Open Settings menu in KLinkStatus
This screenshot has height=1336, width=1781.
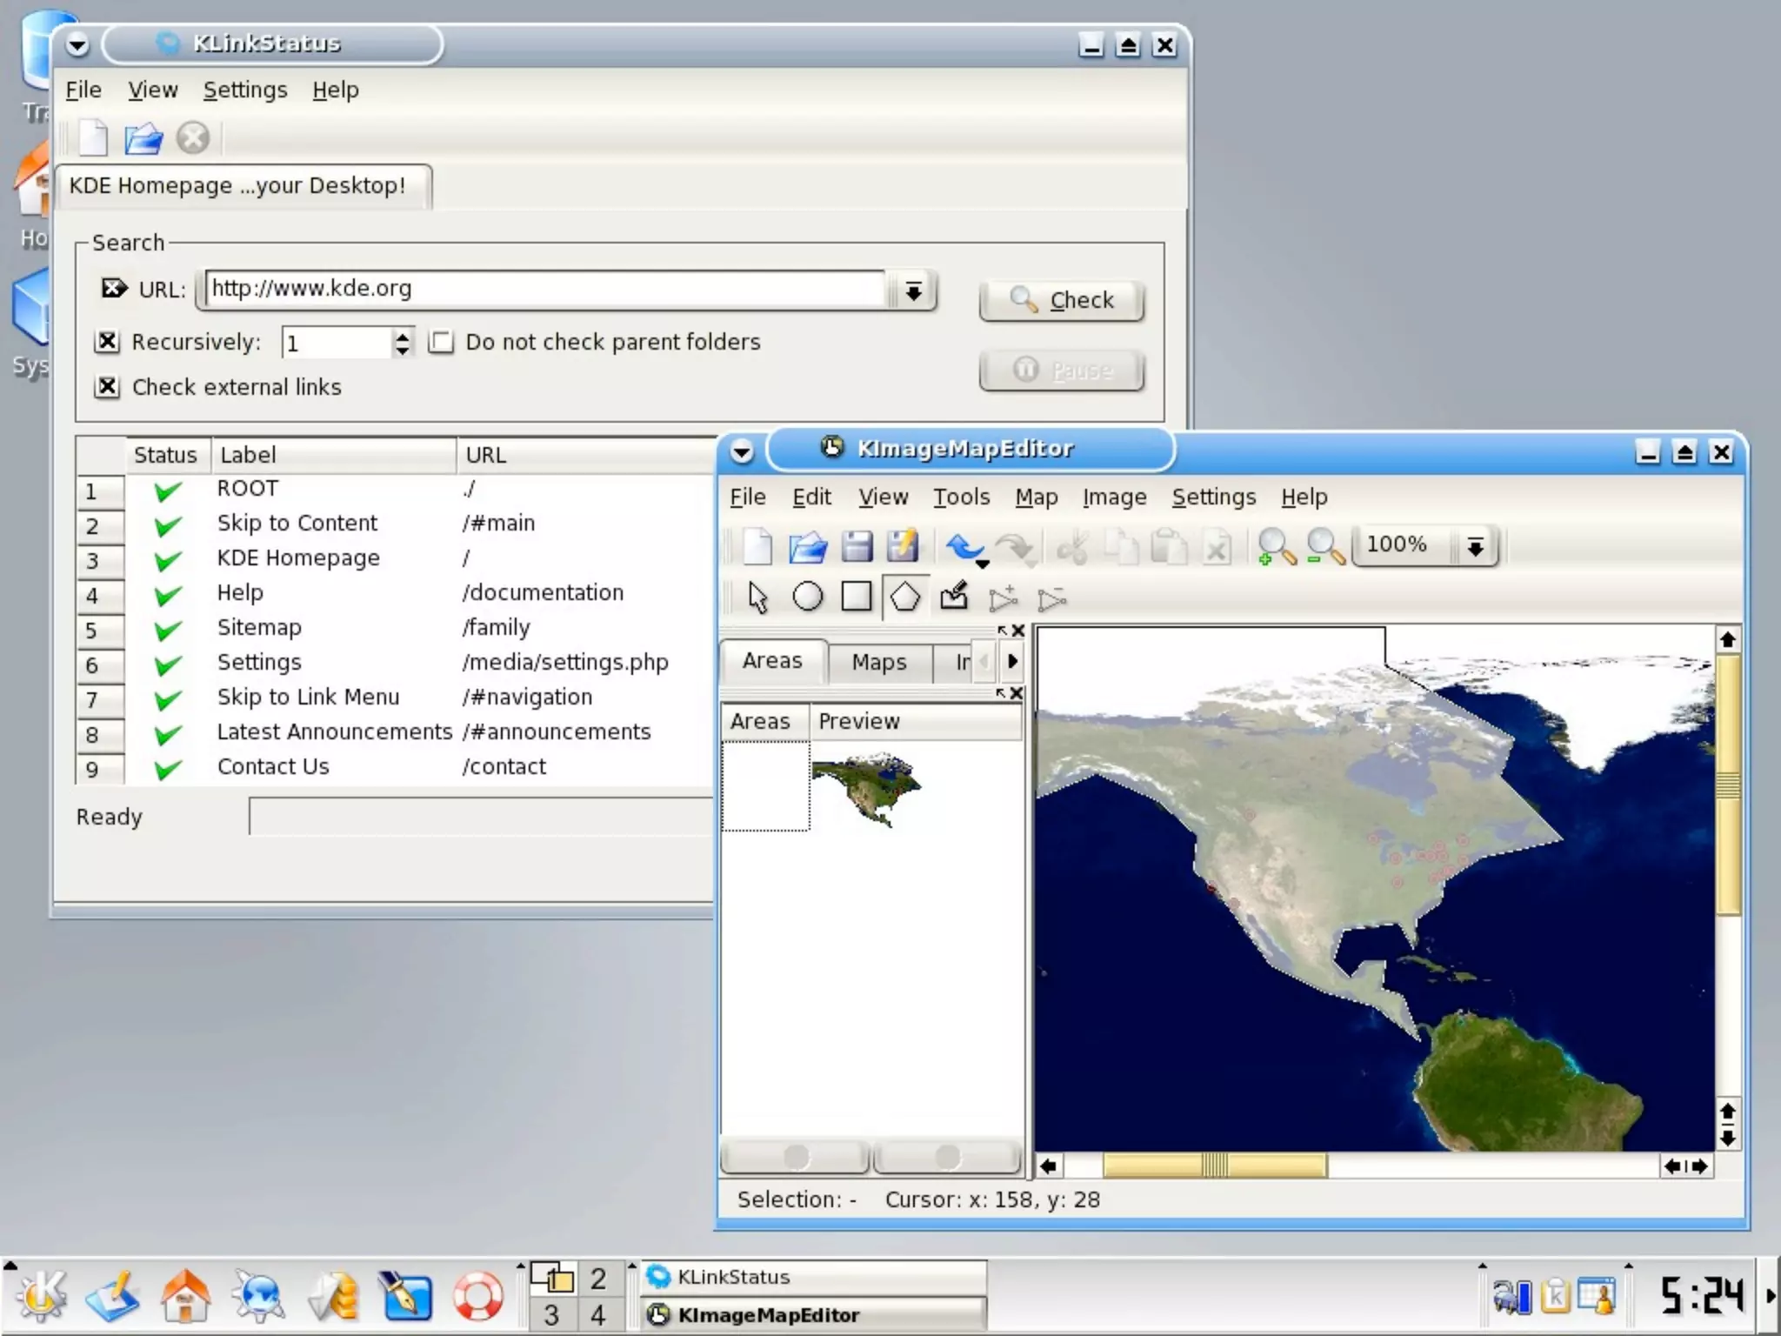click(x=245, y=90)
